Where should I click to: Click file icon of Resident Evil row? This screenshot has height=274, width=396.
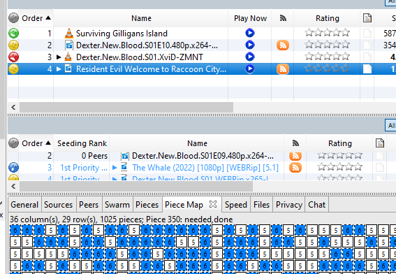(68, 68)
